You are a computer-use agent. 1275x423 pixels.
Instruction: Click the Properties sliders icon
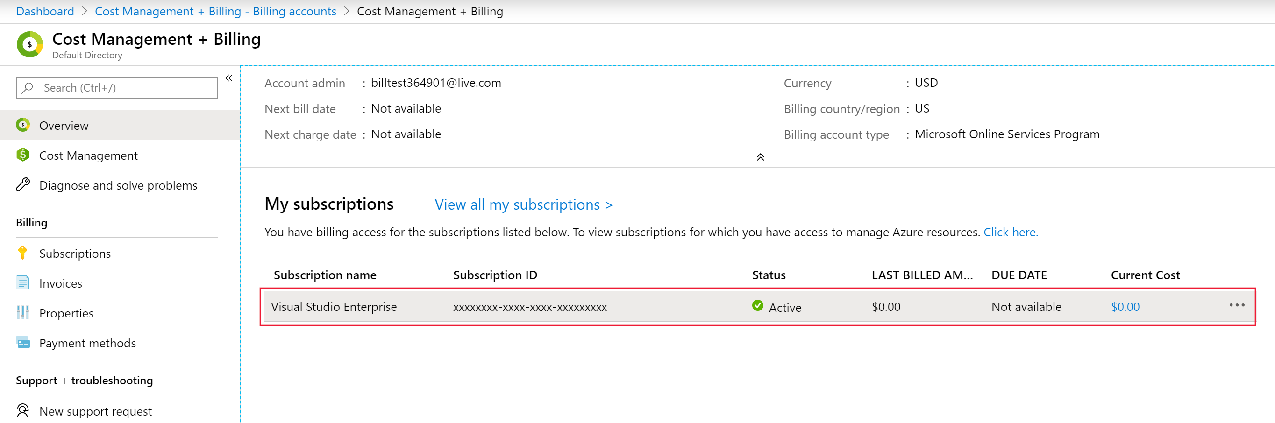pyautogui.click(x=23, y=313)
